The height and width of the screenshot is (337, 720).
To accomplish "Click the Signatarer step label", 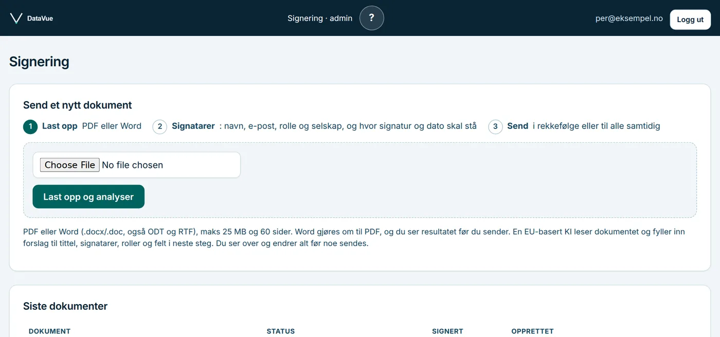I will [x=193, y=126].
